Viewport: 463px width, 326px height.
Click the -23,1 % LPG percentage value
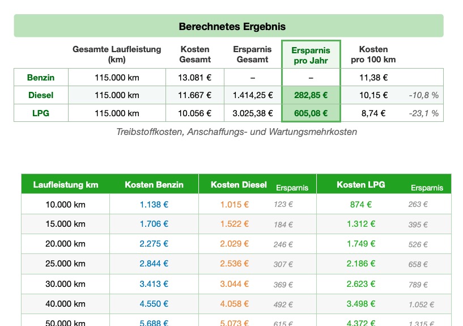click(424, 113)
